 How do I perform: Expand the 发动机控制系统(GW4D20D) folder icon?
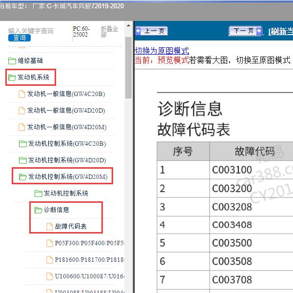point(23,160)
